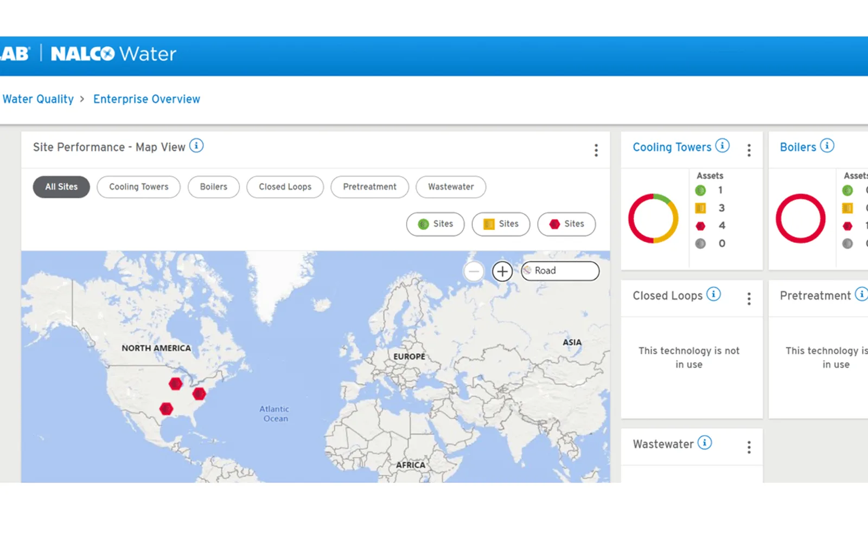Click info icon beside Wastewater title
The width and height of the screenshot is (868, 542).
point(704,443)
